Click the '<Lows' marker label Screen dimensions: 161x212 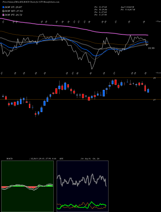158,73
